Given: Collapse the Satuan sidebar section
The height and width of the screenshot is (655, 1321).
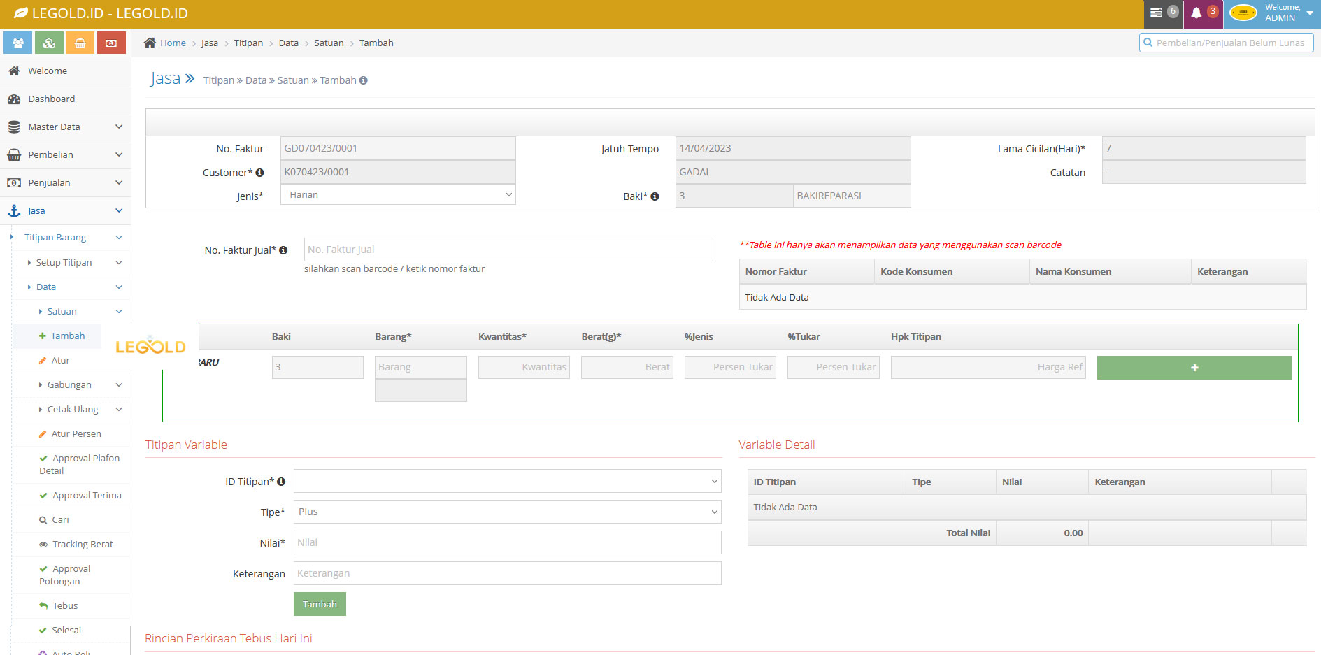Looking at the screenshot, I should point(62,311).
